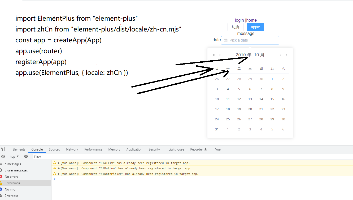
Task: Expand the ElDatePicker Vue warning message
Action: point(59,174)
